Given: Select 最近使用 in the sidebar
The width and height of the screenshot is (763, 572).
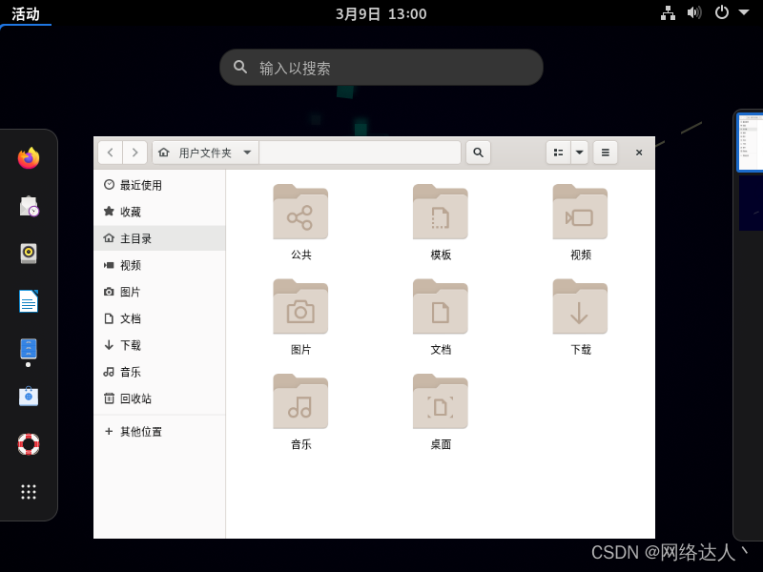Looking at the screenshot, I should pyautogui.click(x=159, y=185).
